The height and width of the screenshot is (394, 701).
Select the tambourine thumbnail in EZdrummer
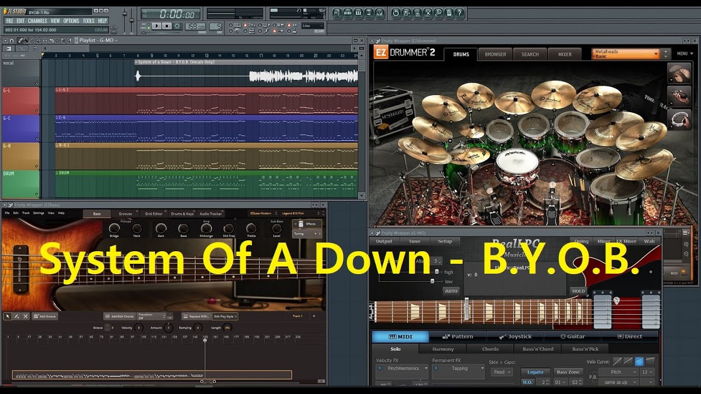(678, 119)
